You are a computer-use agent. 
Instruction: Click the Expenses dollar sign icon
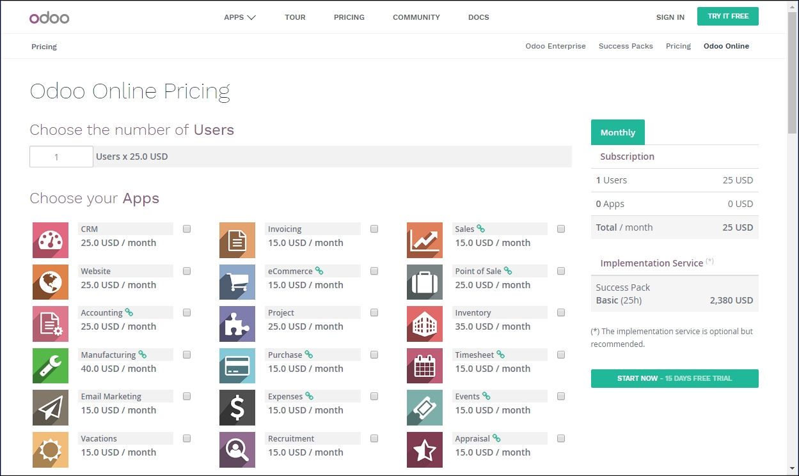(237, 408)
